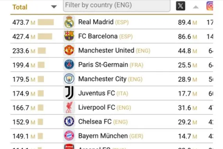Screen dimensions: 223x149
Task: Click the Manchester City club crest
Action: click(69, 79)
